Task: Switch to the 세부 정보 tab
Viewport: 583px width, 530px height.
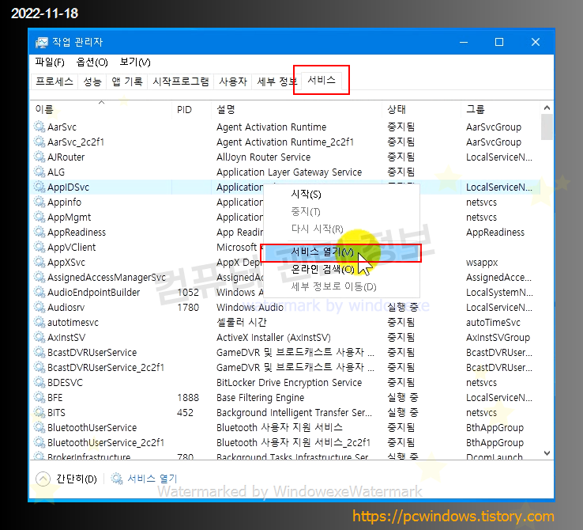Action: pos(276,81)
